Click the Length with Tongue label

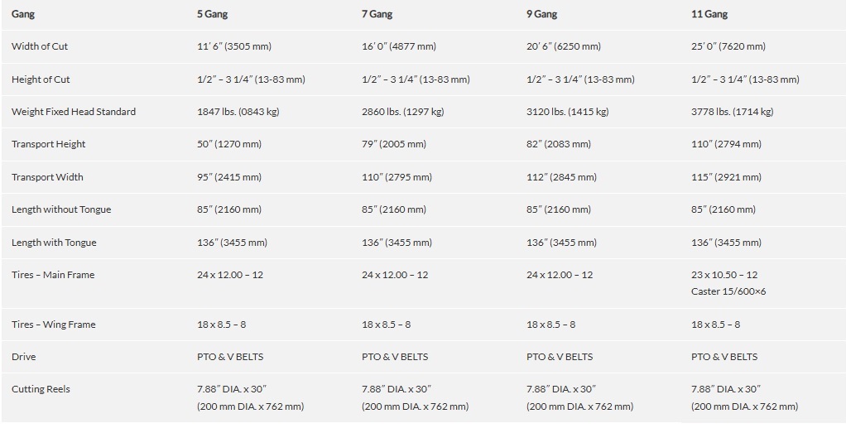(x=54, y=243)
